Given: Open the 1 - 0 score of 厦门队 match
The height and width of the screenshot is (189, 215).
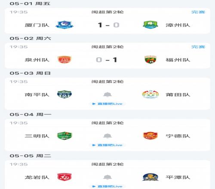Looking at the screenshot, I should pos(108,25).
